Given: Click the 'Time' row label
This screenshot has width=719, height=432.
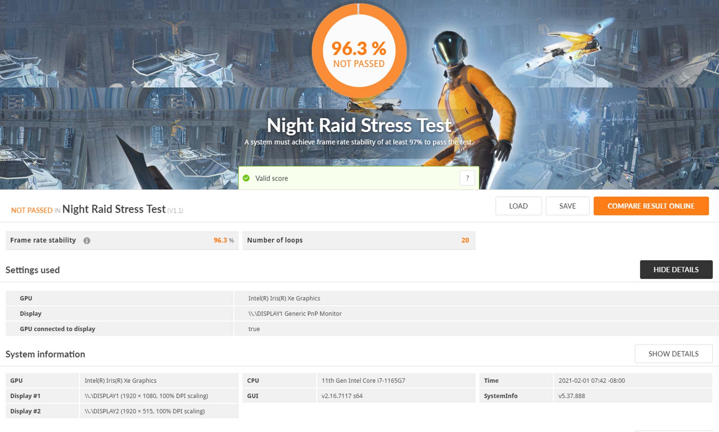Looking at the screenshot, I should click(x=491, y=381).
